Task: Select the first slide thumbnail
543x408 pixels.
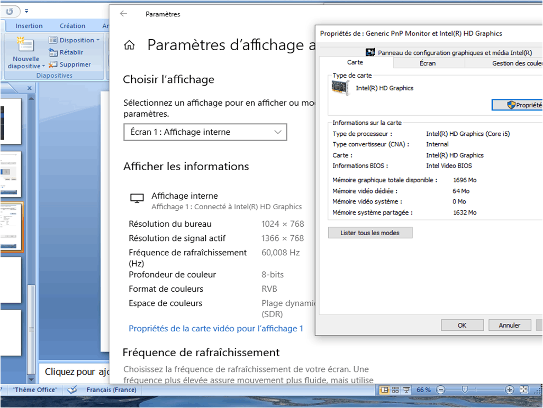Action: [11, 121]
